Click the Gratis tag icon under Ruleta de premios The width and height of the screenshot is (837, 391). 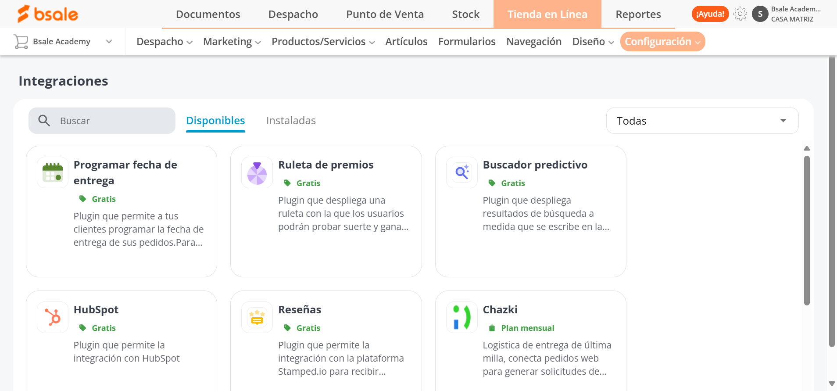point(287,183)
